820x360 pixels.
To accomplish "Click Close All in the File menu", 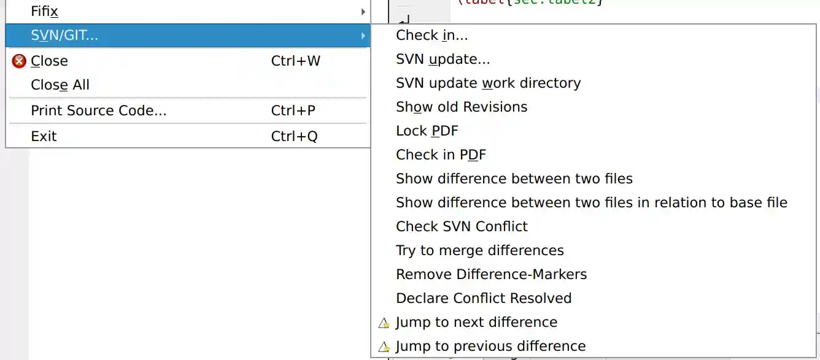I will tap(60, 85).
